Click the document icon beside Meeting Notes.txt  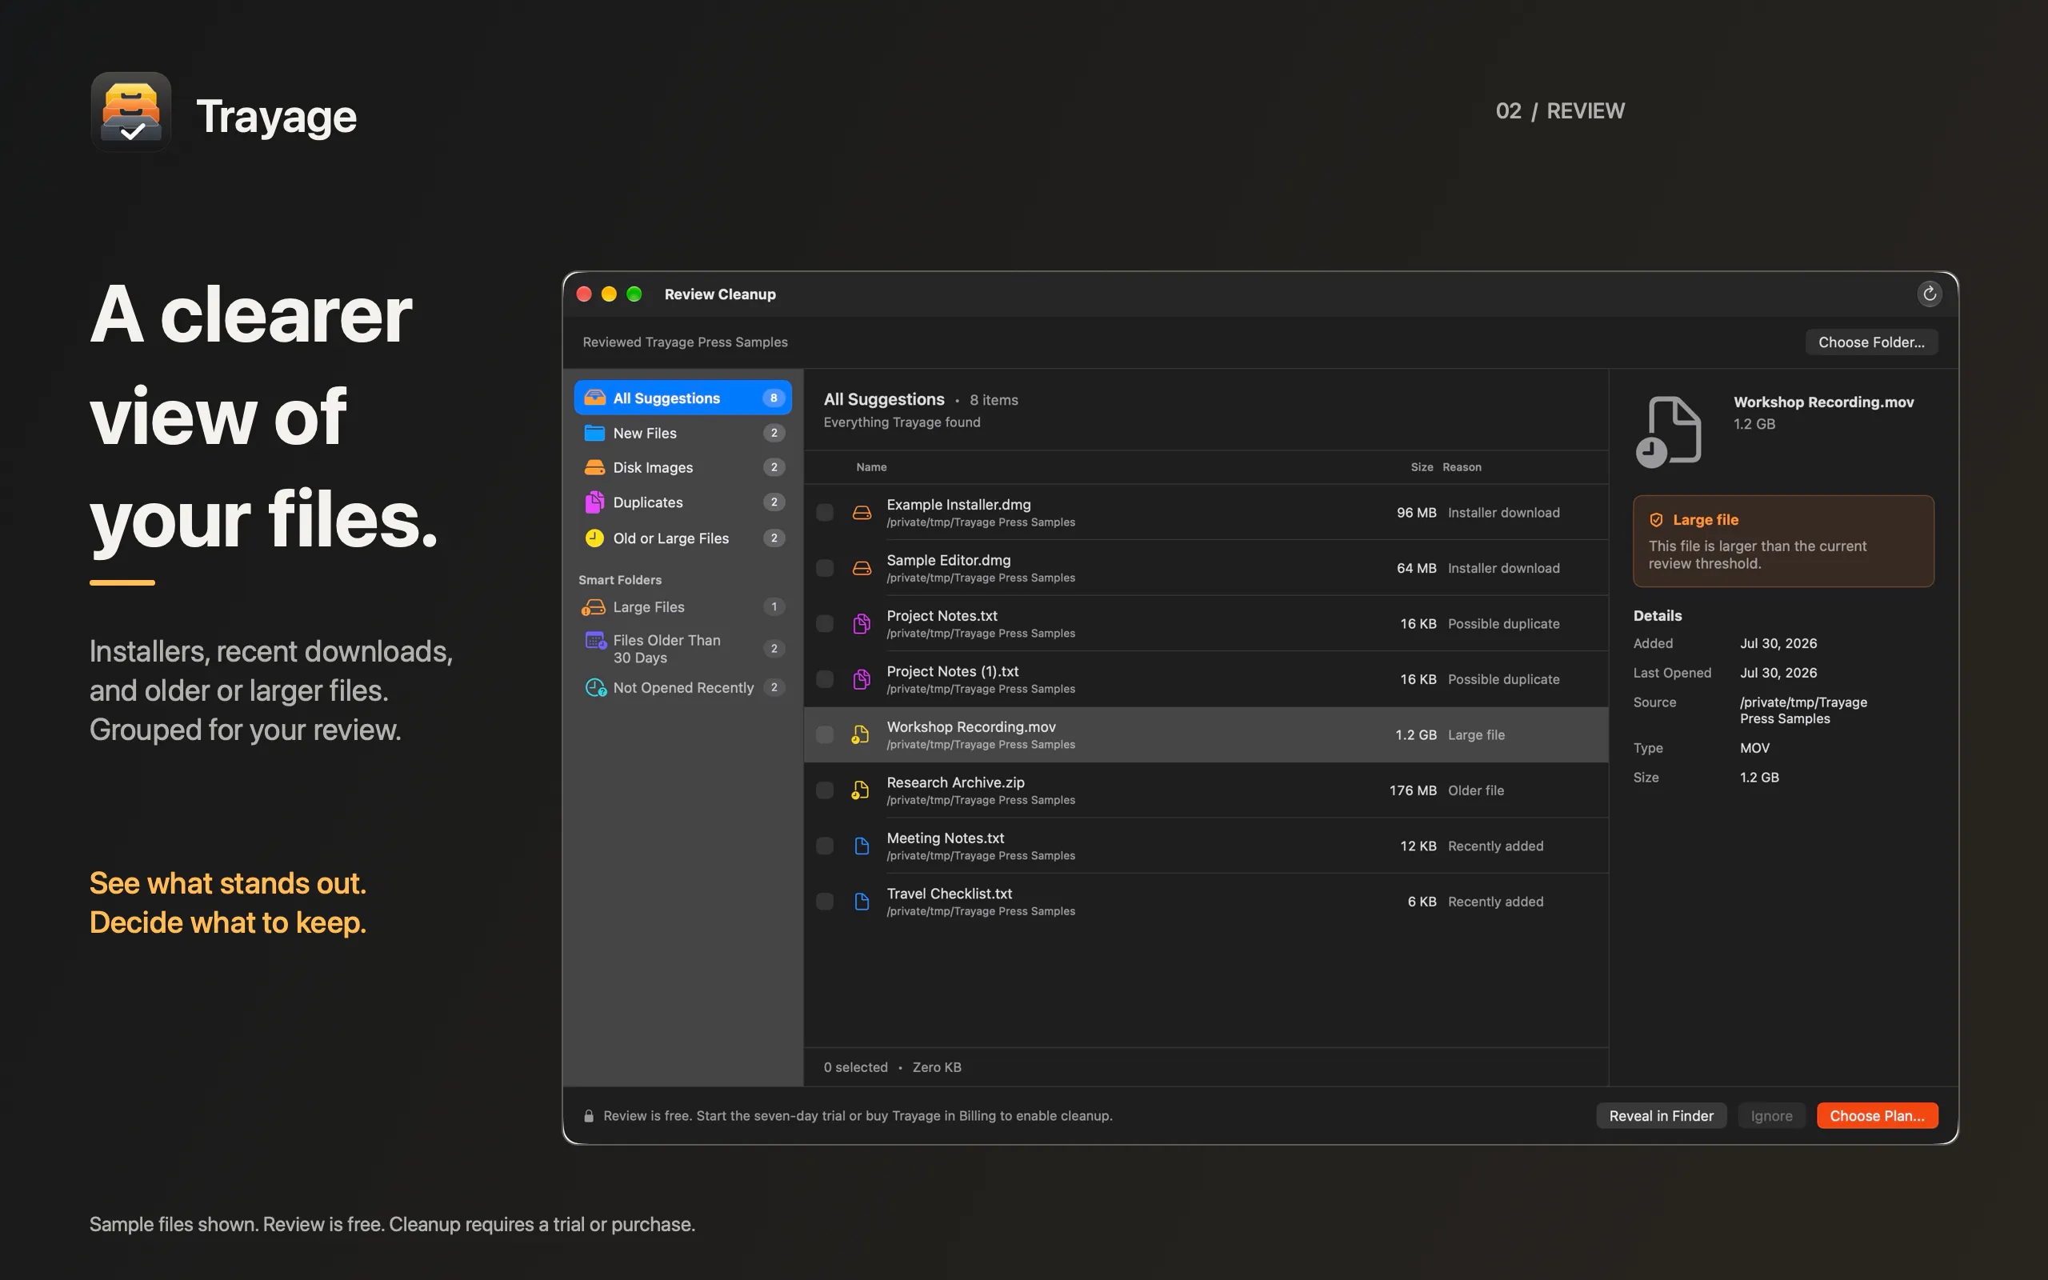pos(862,846)
